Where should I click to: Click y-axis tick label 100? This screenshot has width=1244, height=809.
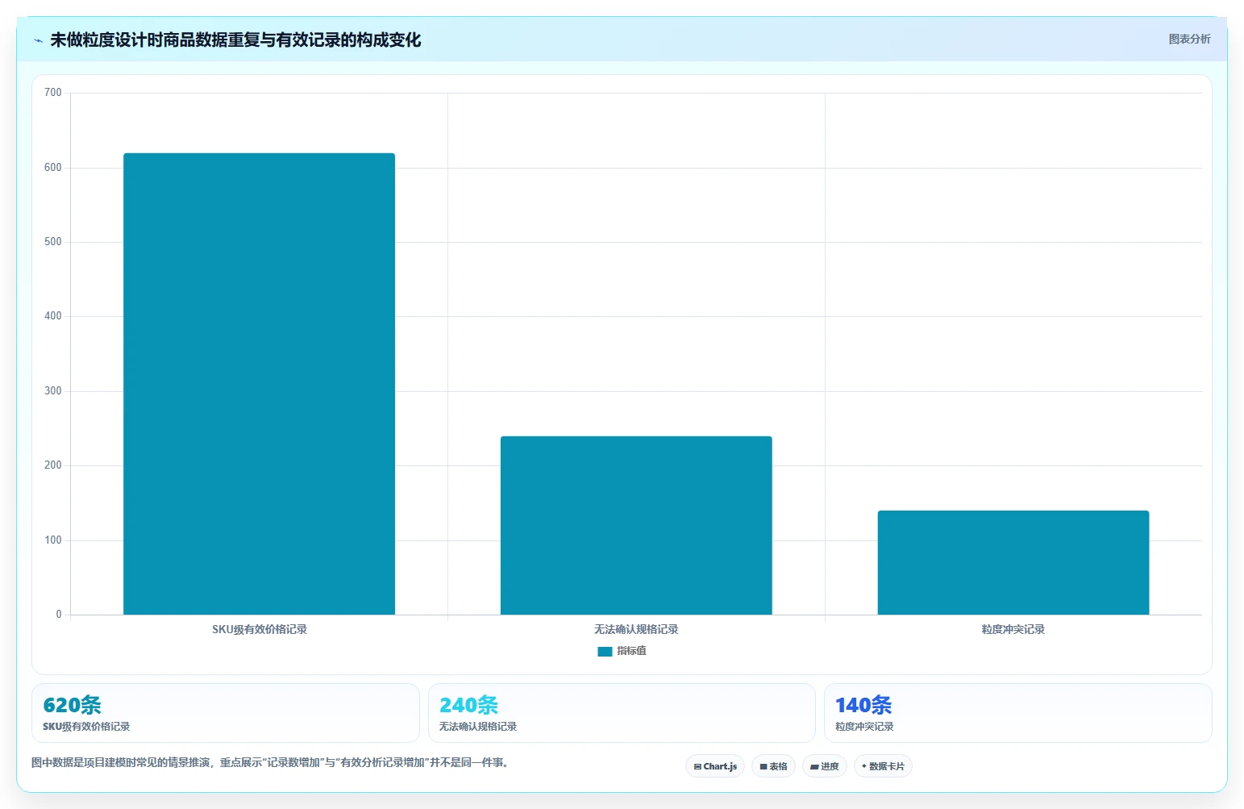pos(53,540)
